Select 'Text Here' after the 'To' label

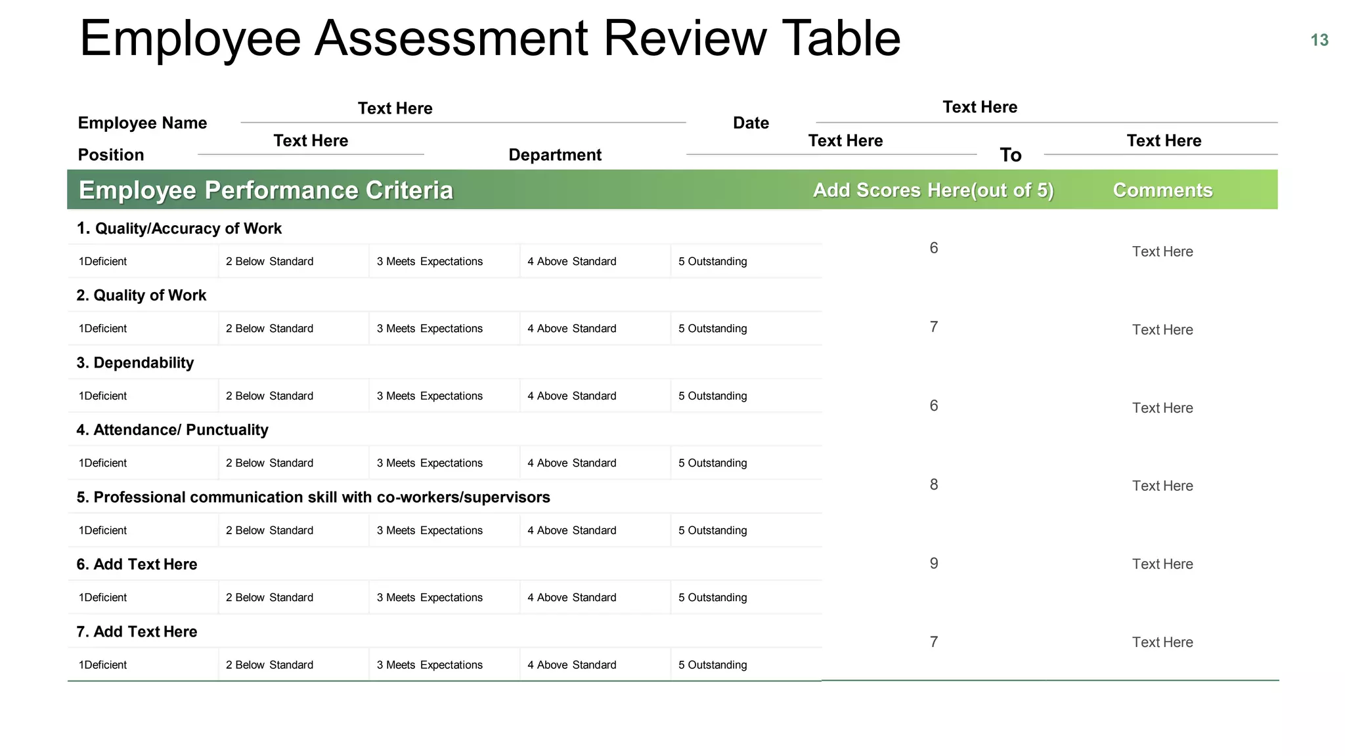[x=1164, y=140]
